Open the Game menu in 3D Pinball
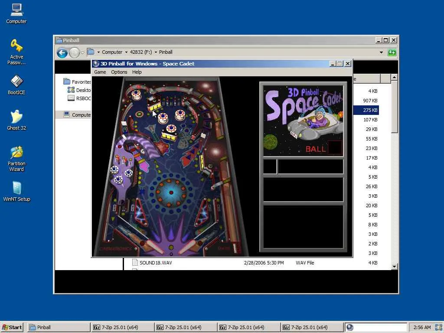The image size is (444, 333). 100,72
